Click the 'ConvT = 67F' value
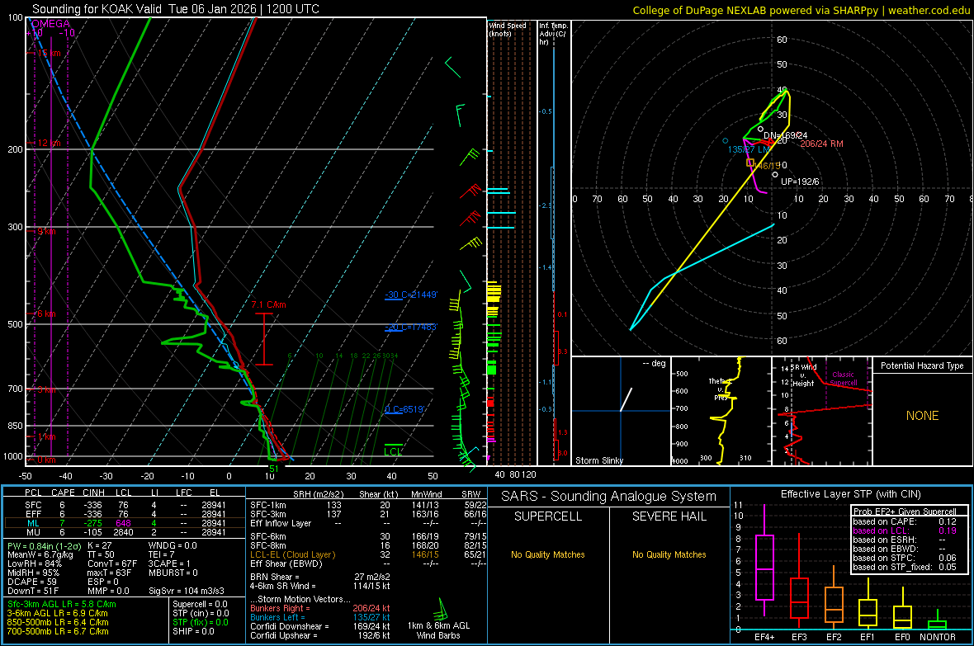The height and width of the screenshot is (646, 974). 111,564
